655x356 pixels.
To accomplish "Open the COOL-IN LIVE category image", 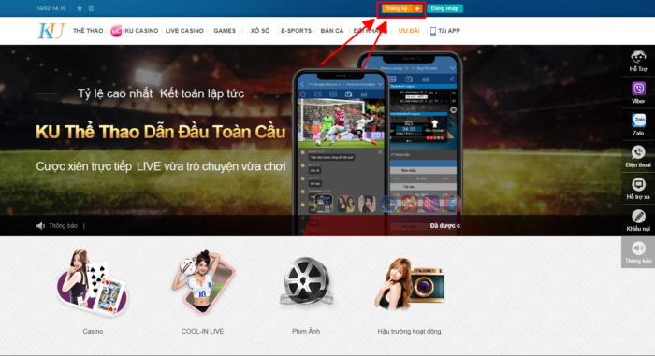I will 203,281.
